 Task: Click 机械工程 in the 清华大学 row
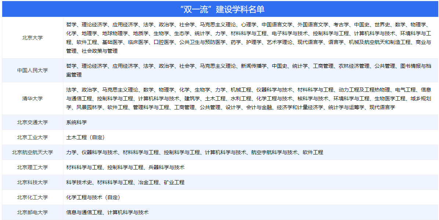point(241,90)
